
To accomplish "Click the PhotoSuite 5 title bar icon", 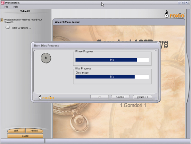I will pyautogui.click(x=3, y=3).
